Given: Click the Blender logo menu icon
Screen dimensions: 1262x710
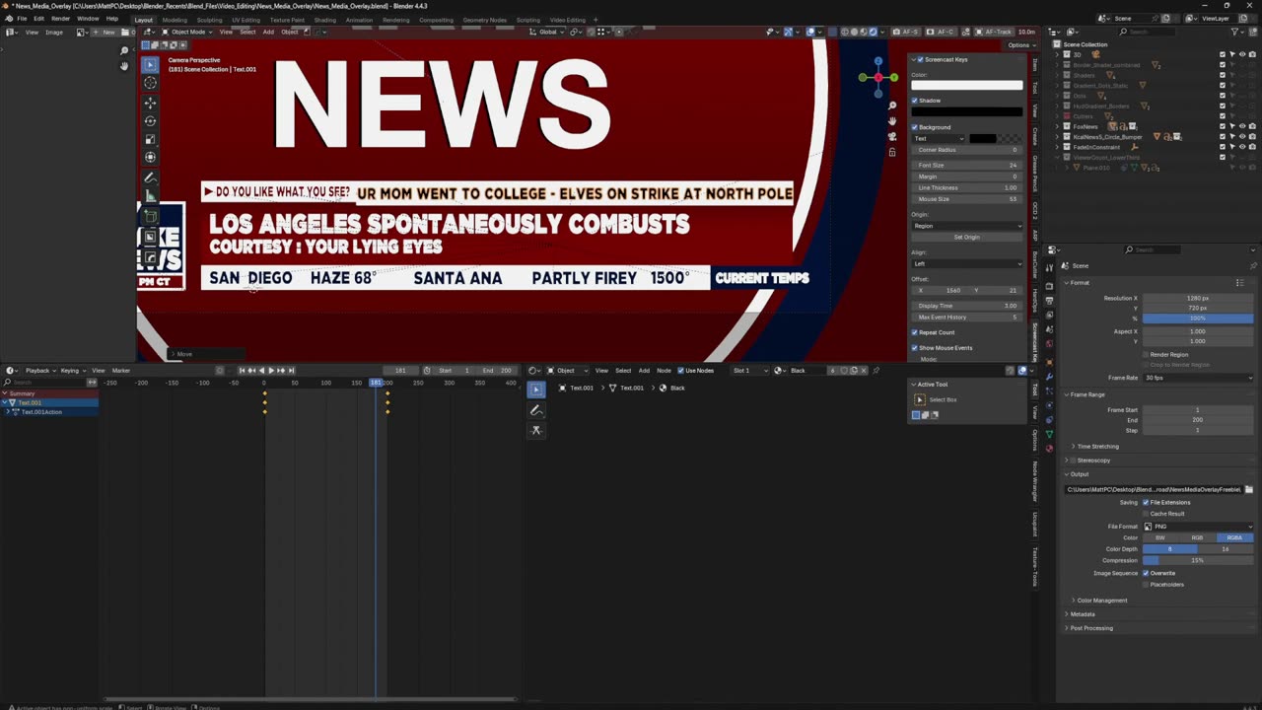Looking at the screenshot, I should 9,19.
